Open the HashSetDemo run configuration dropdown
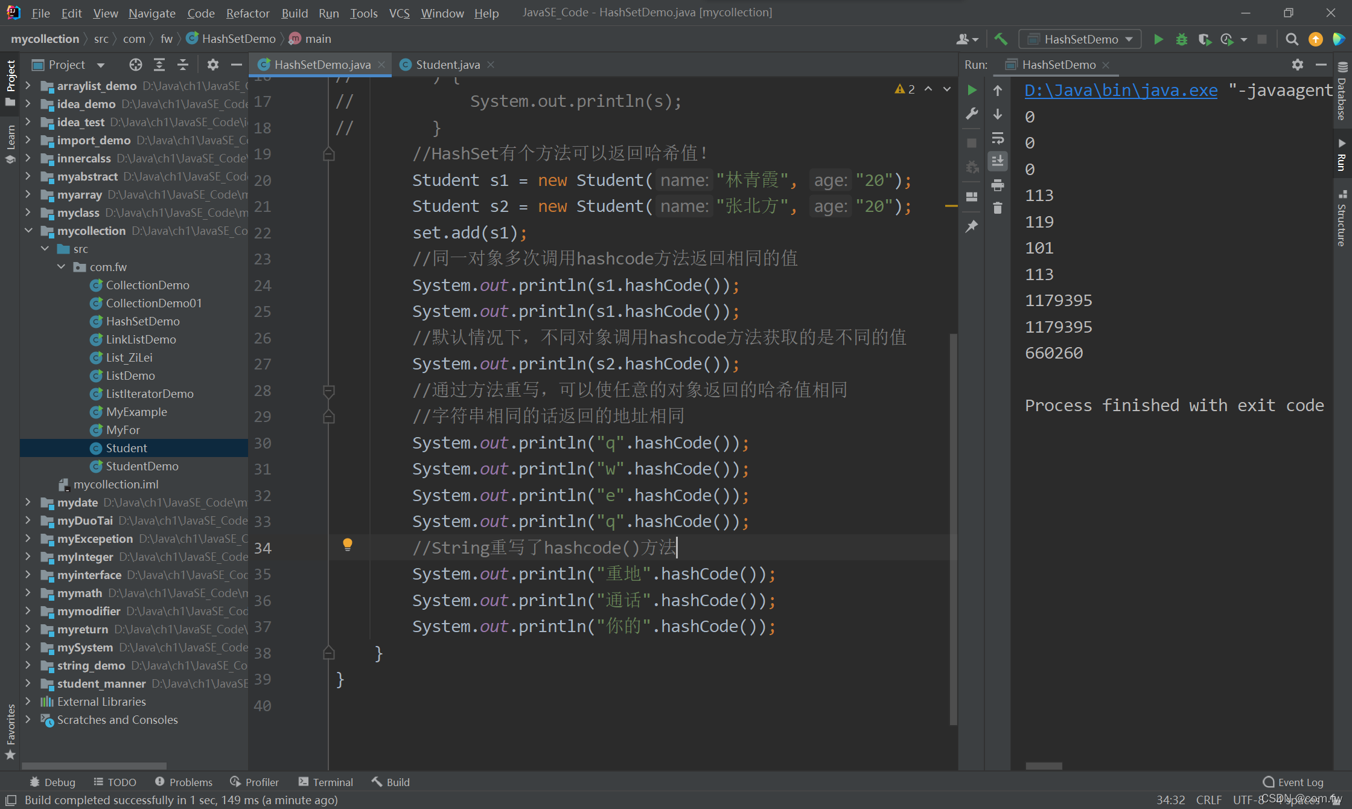 point(1080,39)
